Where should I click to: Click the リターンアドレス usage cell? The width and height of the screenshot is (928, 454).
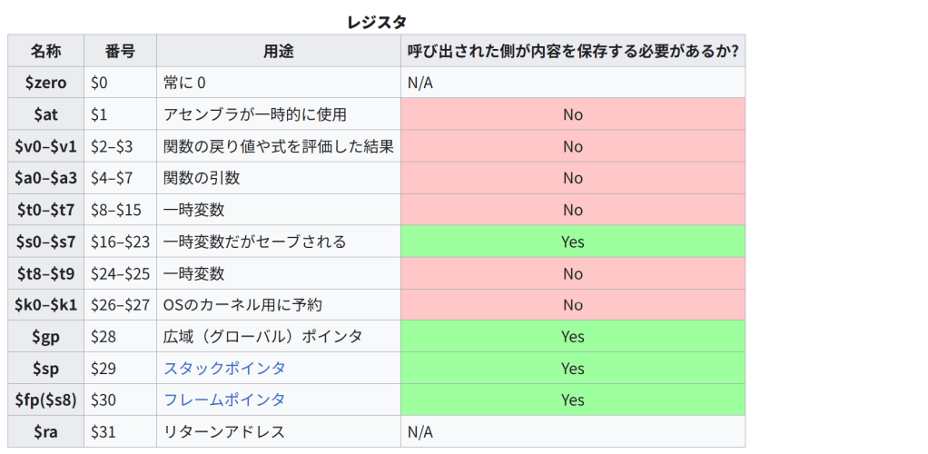224,431
